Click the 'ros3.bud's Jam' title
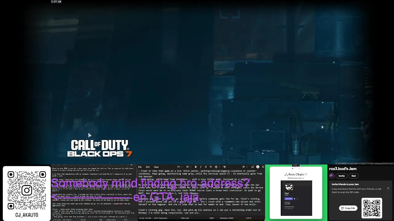Image resolution: width=394 pixels, height=221 pixels. [x=343, y=169]
